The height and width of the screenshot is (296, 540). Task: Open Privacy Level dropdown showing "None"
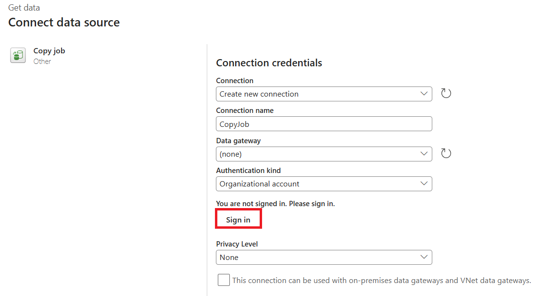(x=317, y=258)
